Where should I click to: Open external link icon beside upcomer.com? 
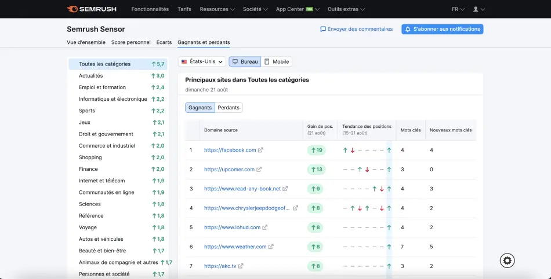259,169
